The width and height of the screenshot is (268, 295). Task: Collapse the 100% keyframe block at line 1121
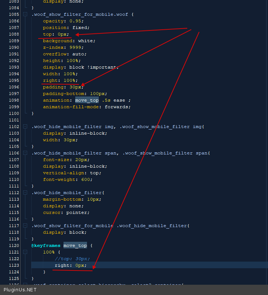point(25,252)
